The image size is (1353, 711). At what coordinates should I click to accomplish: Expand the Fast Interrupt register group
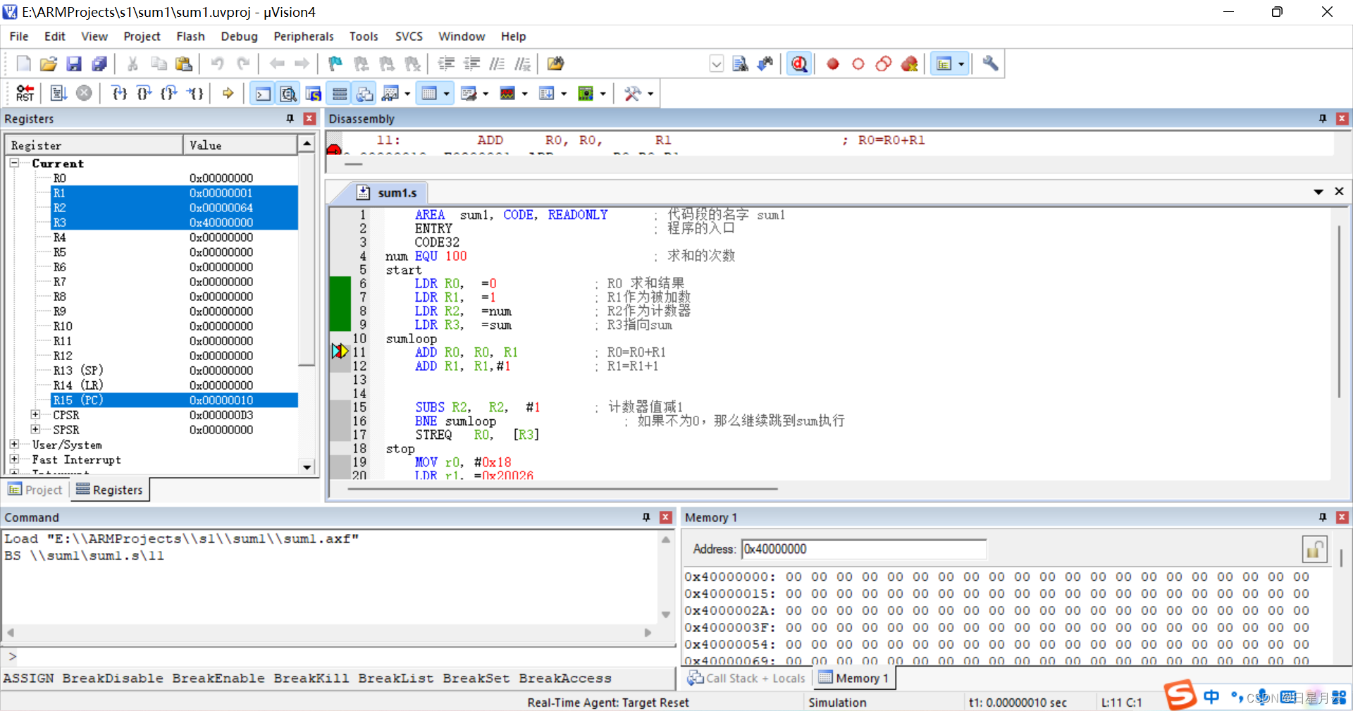point(14,459)
